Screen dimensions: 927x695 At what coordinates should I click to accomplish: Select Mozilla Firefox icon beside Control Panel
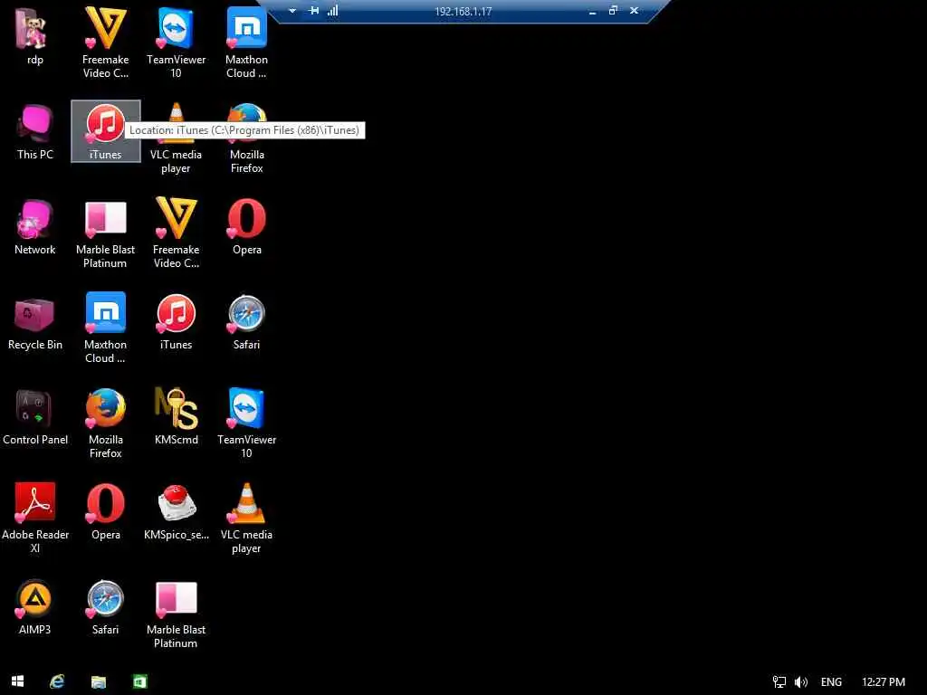[105, 424]
